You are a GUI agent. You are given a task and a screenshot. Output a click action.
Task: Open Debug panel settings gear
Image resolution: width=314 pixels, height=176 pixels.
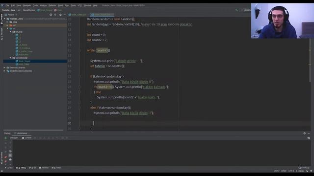pyautogui.click(x=304, y=133)
